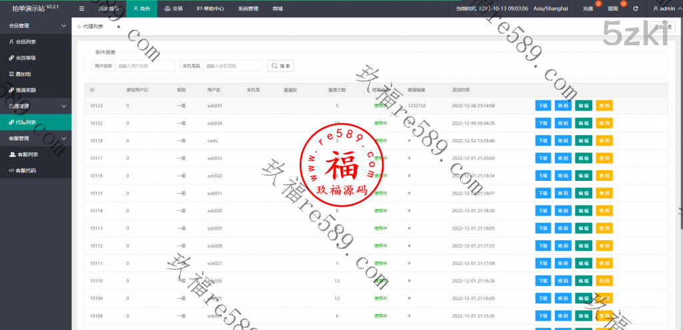
Task: Open the 帮助中心 top menu
Action: coord(211,9)
